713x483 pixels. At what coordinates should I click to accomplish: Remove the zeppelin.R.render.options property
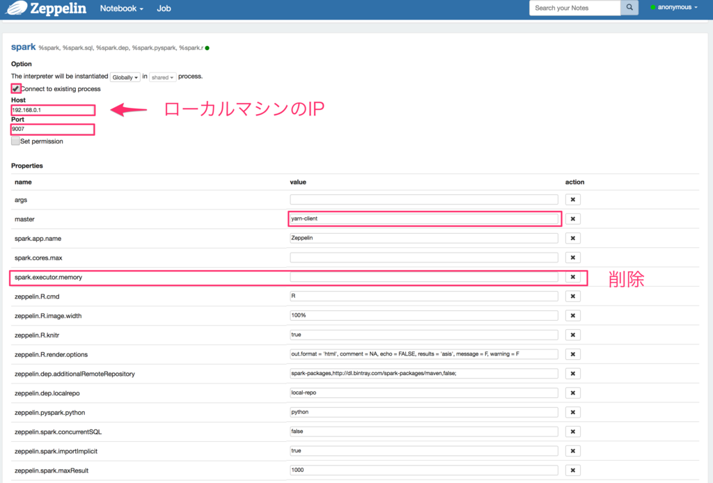(x=572, y=354)
